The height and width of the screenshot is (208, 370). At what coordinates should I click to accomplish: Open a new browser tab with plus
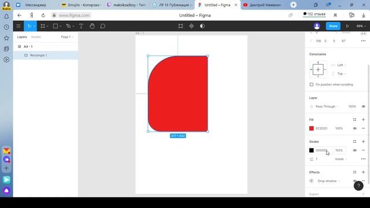click(x=293, y=5)
